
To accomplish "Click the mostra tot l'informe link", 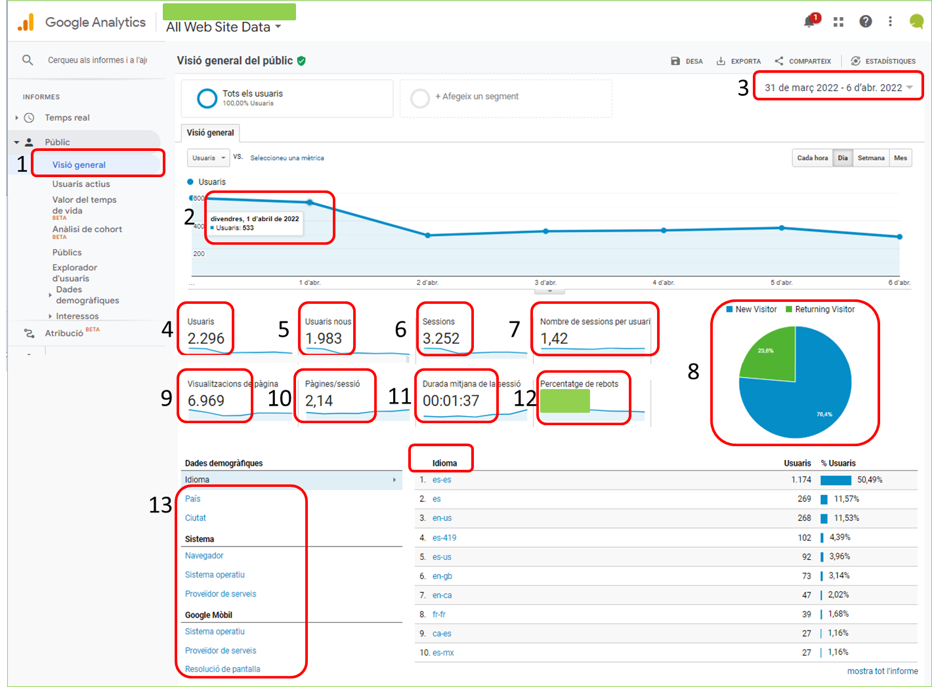I will pyautogui.click(x=882, y=671).
